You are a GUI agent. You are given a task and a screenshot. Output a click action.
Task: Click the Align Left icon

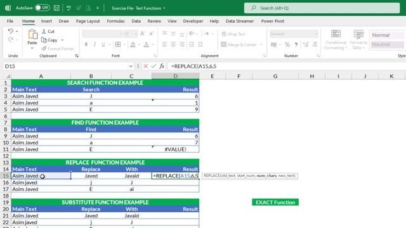pyautogui.click(x=164, y=44)
